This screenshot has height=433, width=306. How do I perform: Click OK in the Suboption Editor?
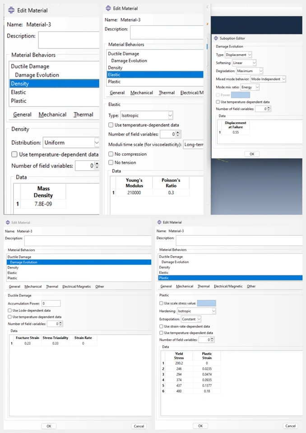pos(252,154)
